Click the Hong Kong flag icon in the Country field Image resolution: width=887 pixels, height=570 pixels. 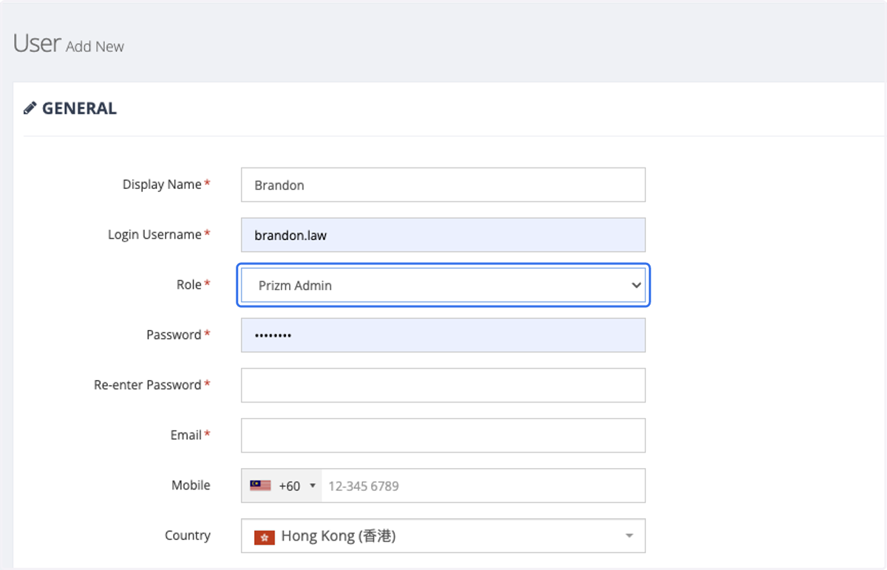pos(265,537)
